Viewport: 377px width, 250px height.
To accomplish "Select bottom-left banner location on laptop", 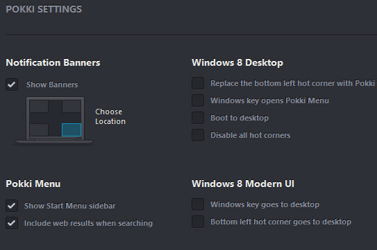I will [39, 130].
